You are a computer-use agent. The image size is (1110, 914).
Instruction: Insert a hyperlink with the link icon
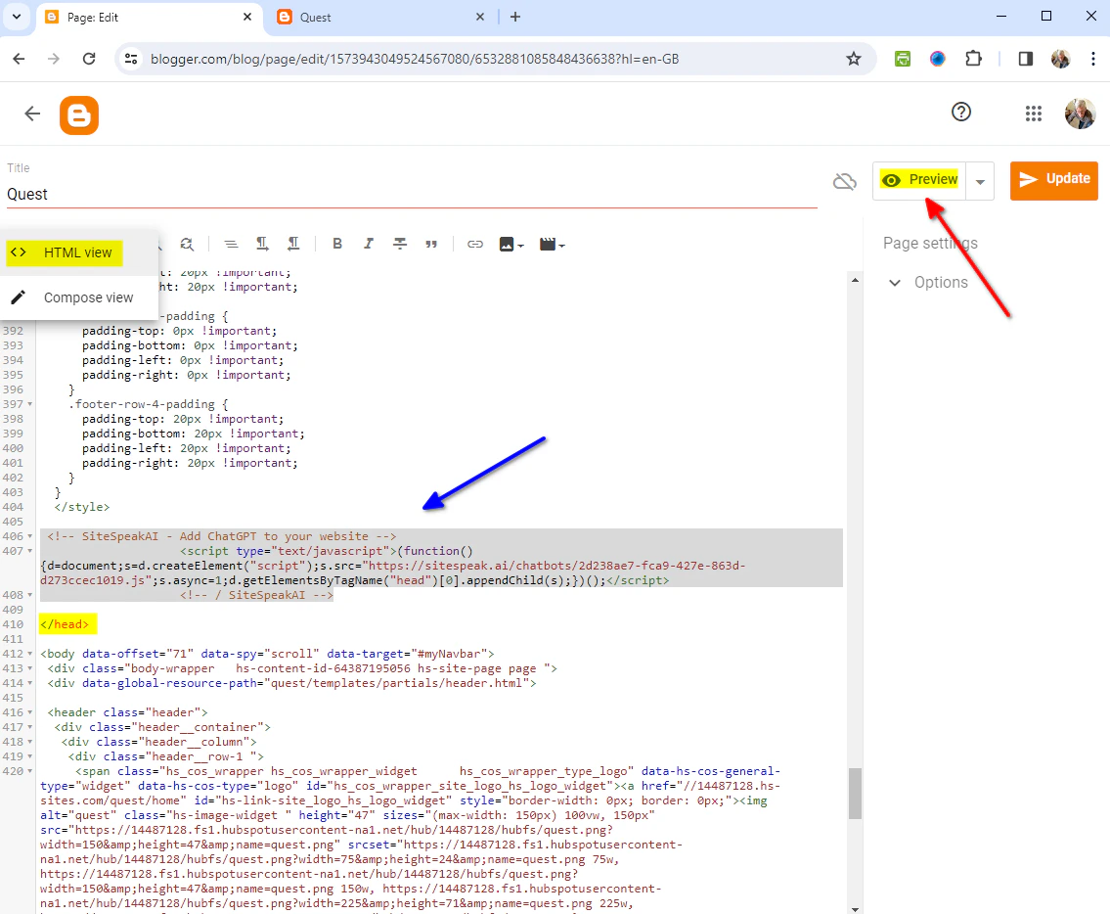point(475,243)
